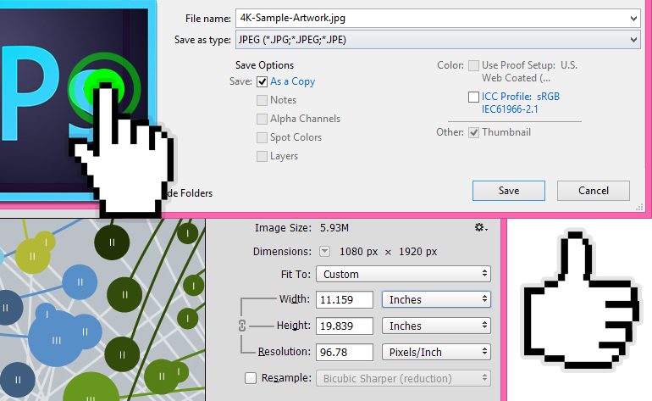Toggle the constrain proportions chain link icon
Image resolution: width=652 pixels, height=401 pixels.
point(242,326)
